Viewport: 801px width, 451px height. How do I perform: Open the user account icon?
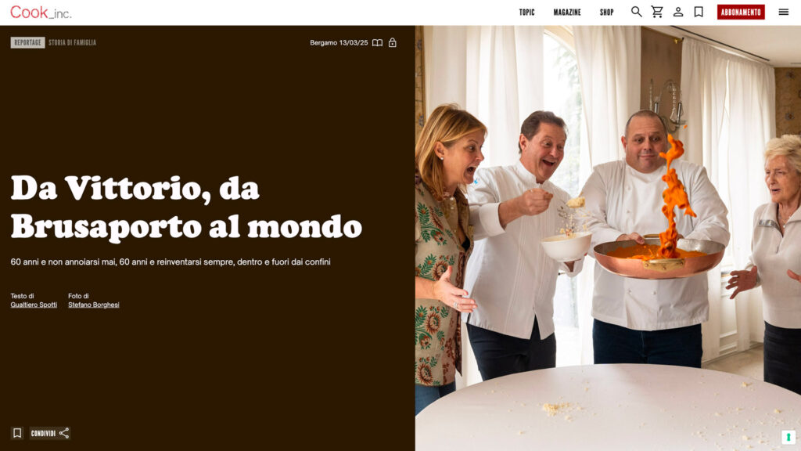pos(678,12)
